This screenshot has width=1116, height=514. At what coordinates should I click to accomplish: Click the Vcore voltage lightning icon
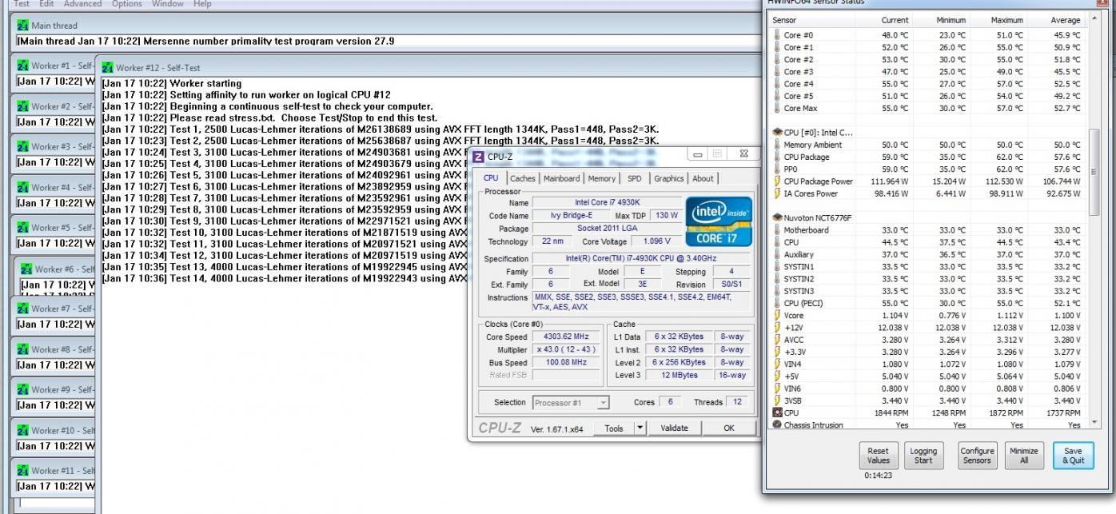[x=777, y=316]
